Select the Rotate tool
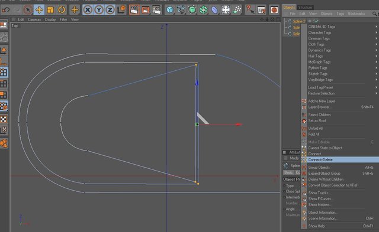 click(x=62, y=10)
